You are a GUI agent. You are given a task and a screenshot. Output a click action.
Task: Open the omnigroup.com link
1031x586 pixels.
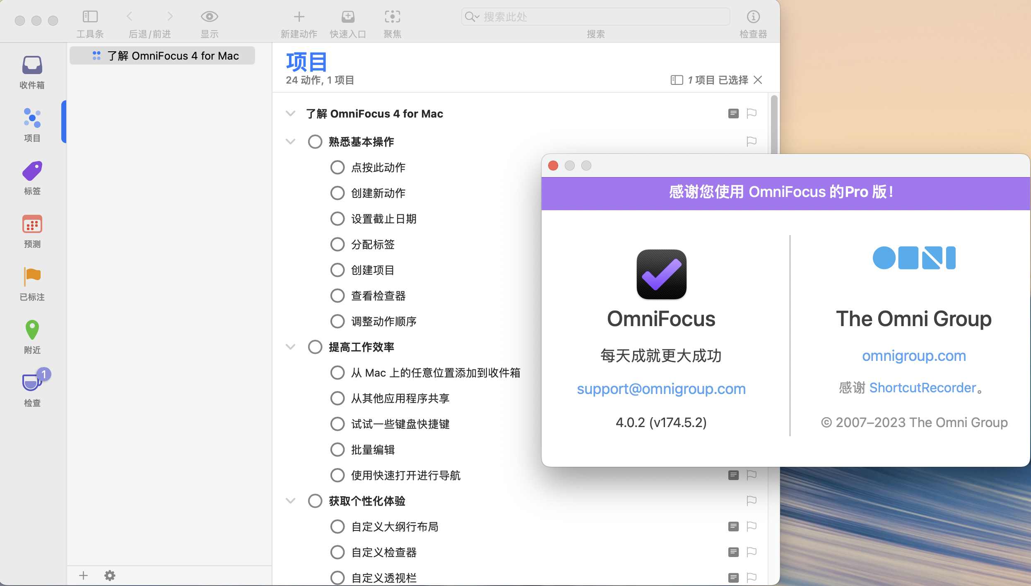(914, 355)
